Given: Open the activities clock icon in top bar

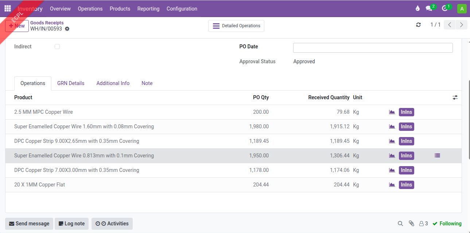Looking at the screenshot, I should [444, 9].
